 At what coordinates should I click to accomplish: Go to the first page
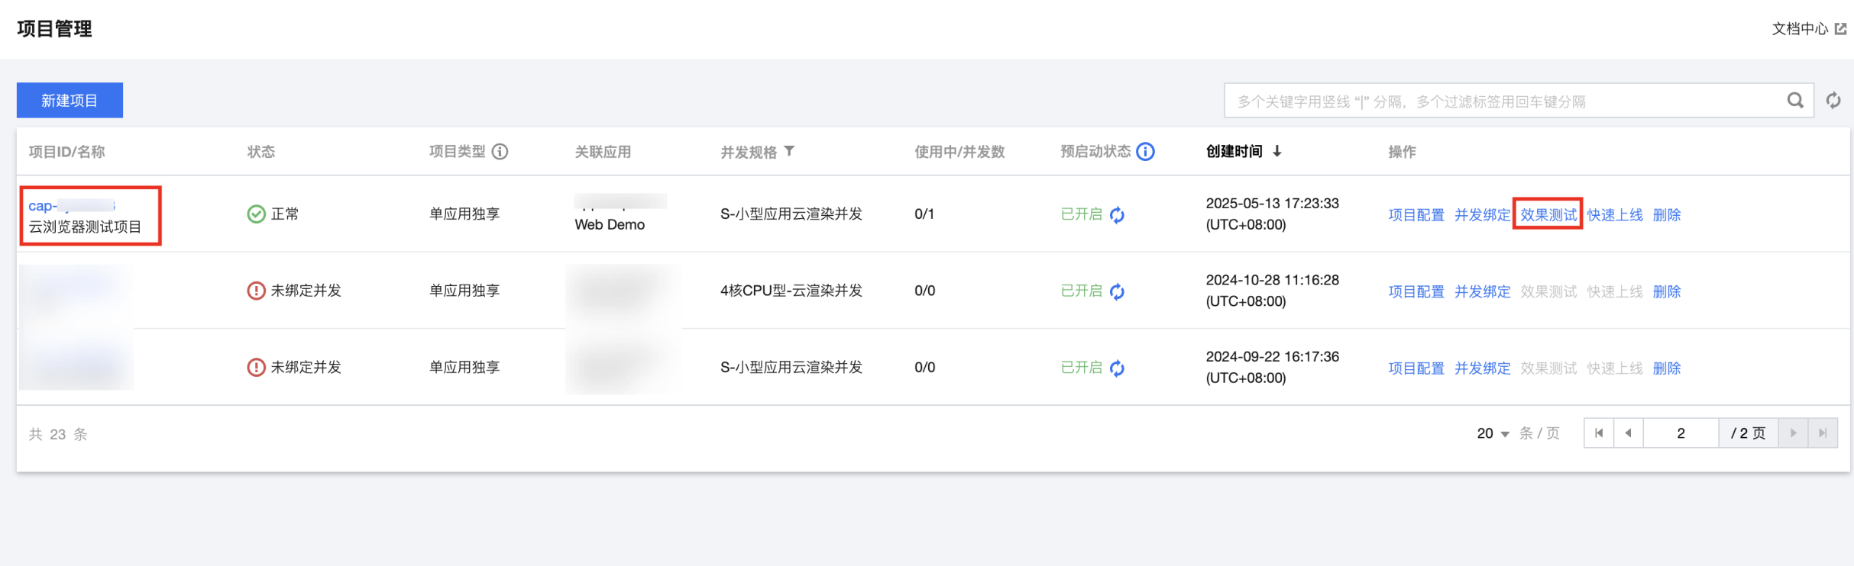pyautogui.click(x=1599, y=433)
